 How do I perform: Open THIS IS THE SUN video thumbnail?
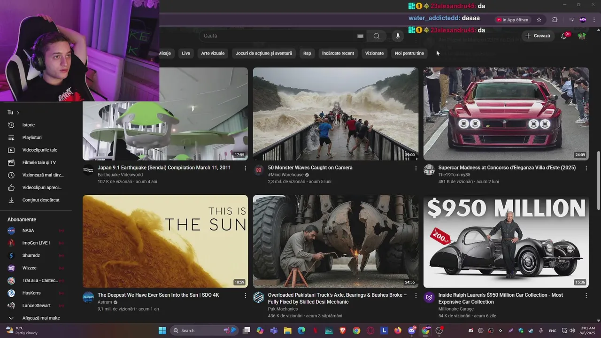coord(165,241)
